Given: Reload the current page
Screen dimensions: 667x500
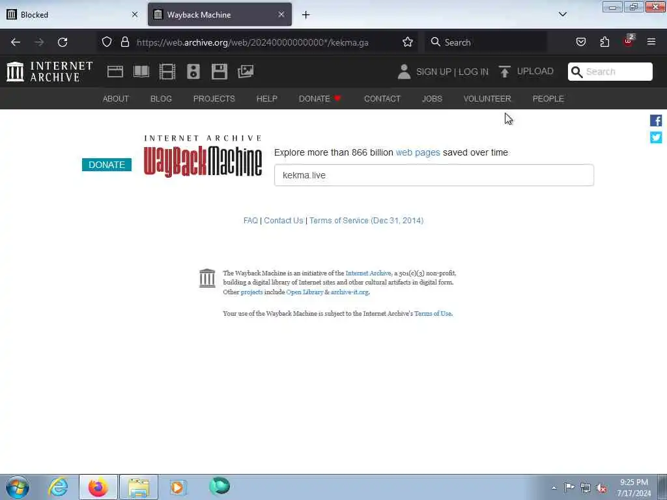Looking at the screenshot, I should click(x=63, y=42).
